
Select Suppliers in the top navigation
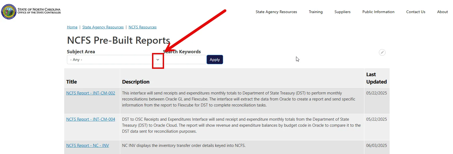click(342, 12)
